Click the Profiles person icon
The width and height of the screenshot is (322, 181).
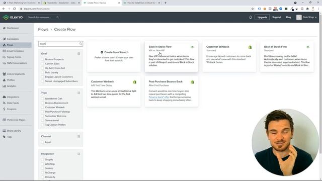(x=5, y=80)
